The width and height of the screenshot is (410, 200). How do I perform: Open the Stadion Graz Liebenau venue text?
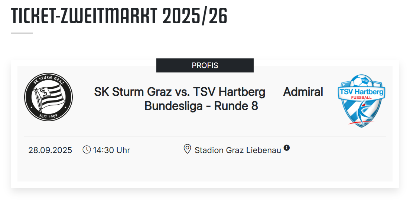coord(238,150)
